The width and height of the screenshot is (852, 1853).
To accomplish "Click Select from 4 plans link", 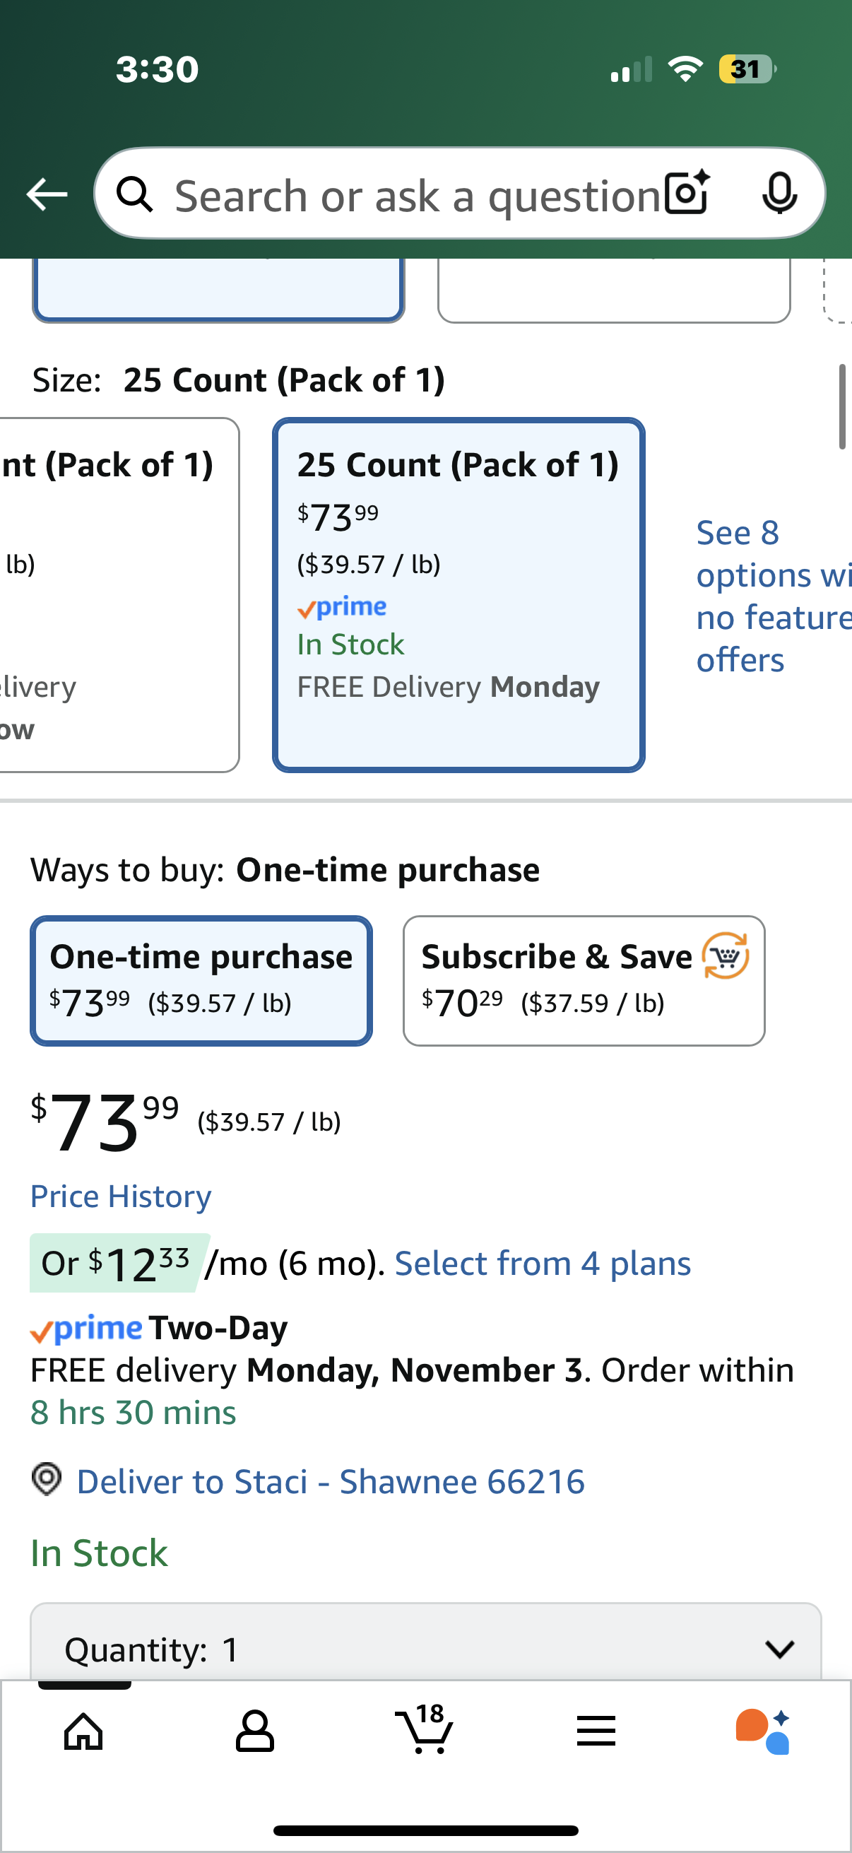I will point(543,1264).
